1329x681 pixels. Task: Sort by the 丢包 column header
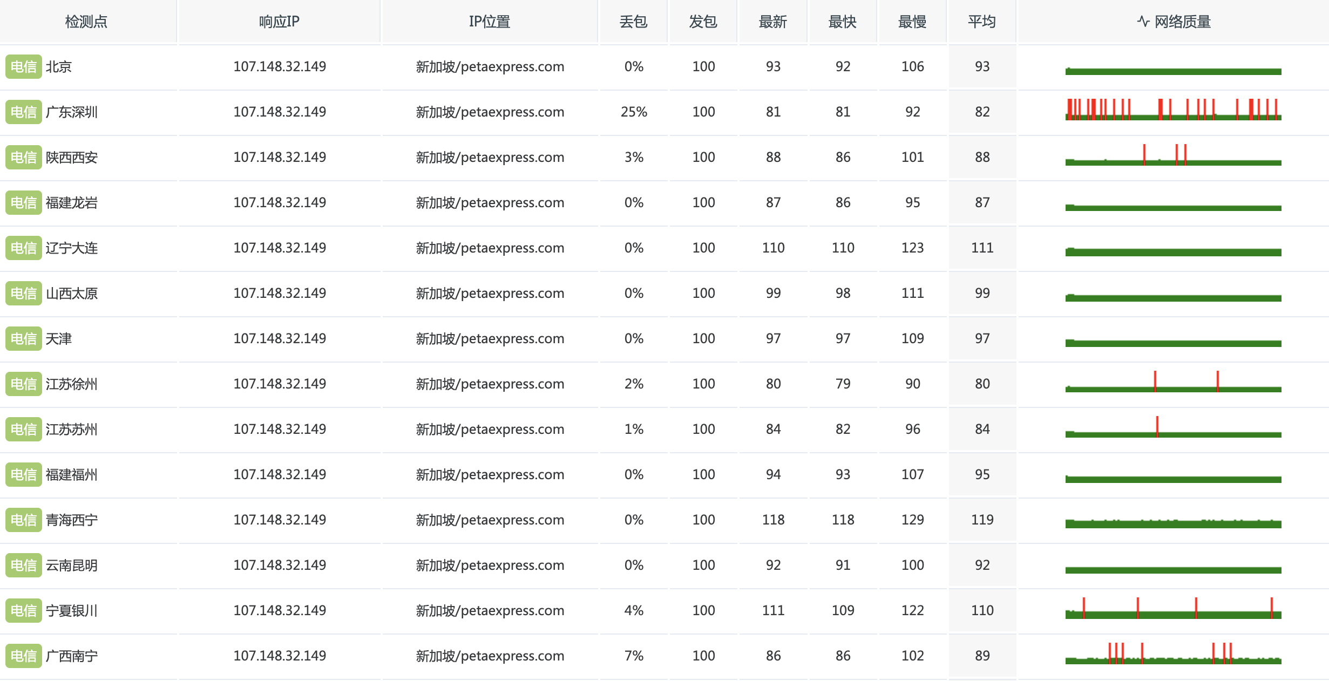633,22
